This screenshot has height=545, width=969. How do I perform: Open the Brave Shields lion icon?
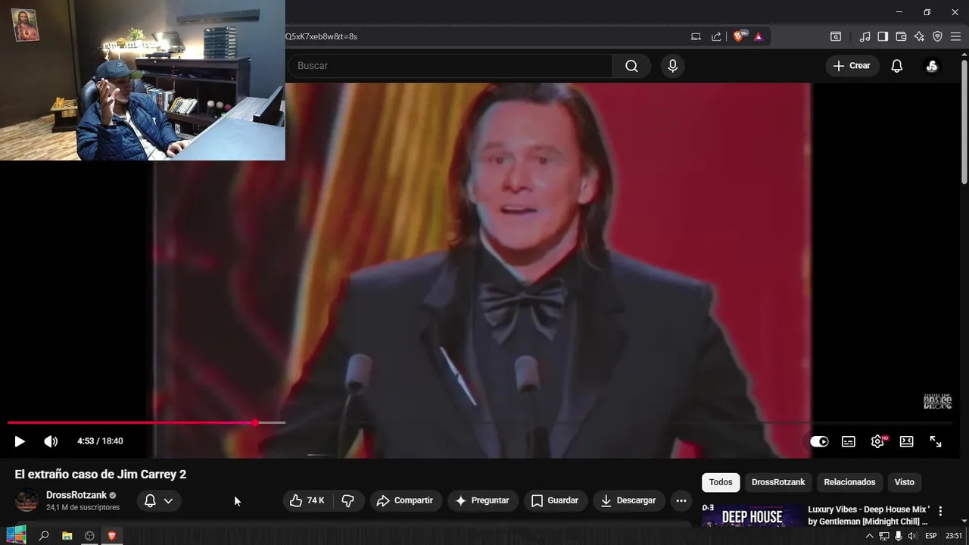tap(739, 36)
